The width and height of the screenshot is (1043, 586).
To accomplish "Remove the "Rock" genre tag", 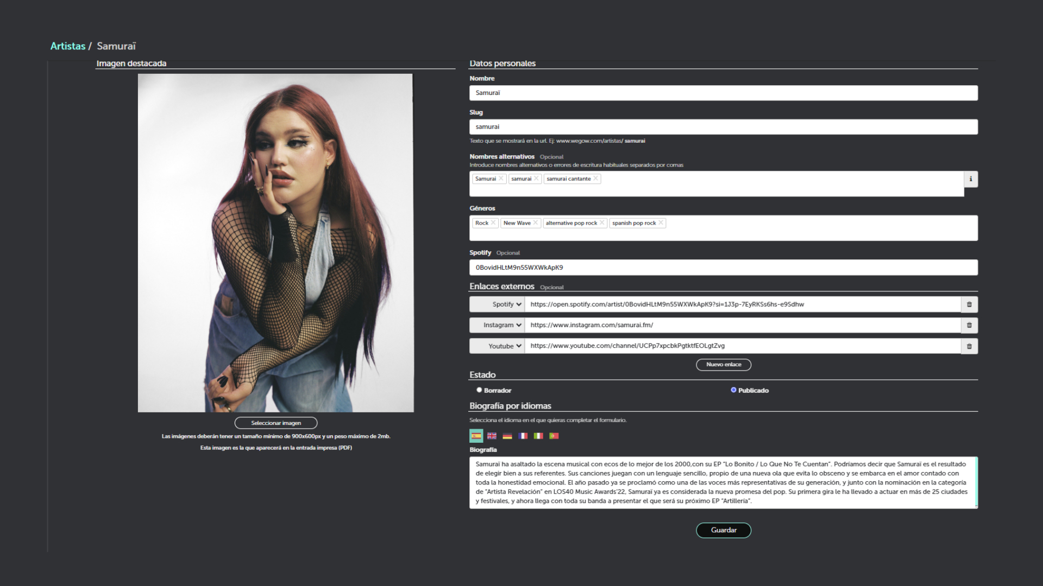I will (x=493, y=222).
